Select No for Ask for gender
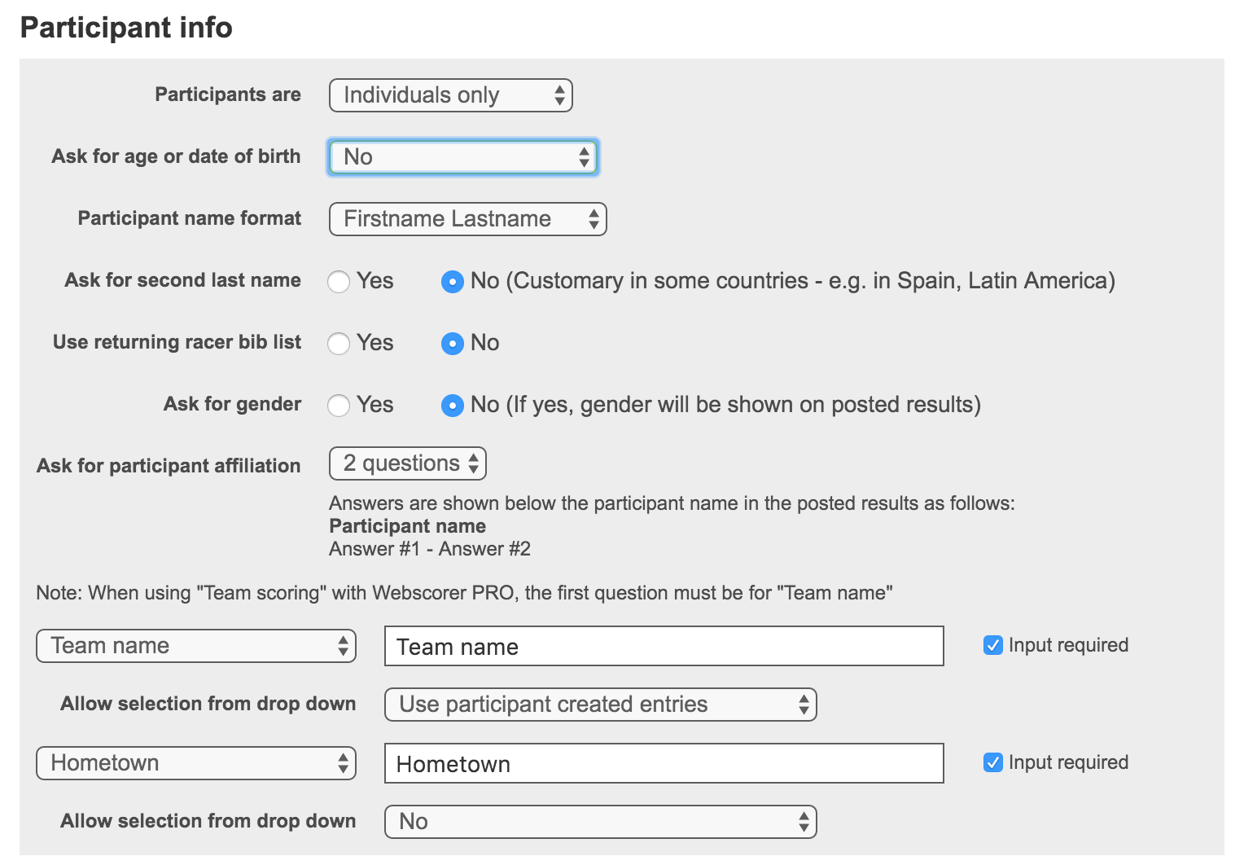The width and height of the screenshot is (1244, 865). (452, 406)
